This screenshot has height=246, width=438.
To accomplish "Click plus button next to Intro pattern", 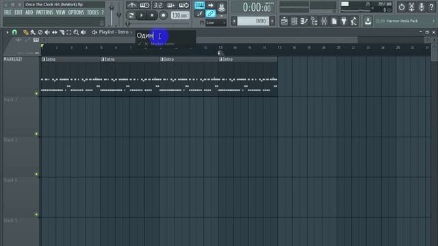I will [x=272, y=21].
